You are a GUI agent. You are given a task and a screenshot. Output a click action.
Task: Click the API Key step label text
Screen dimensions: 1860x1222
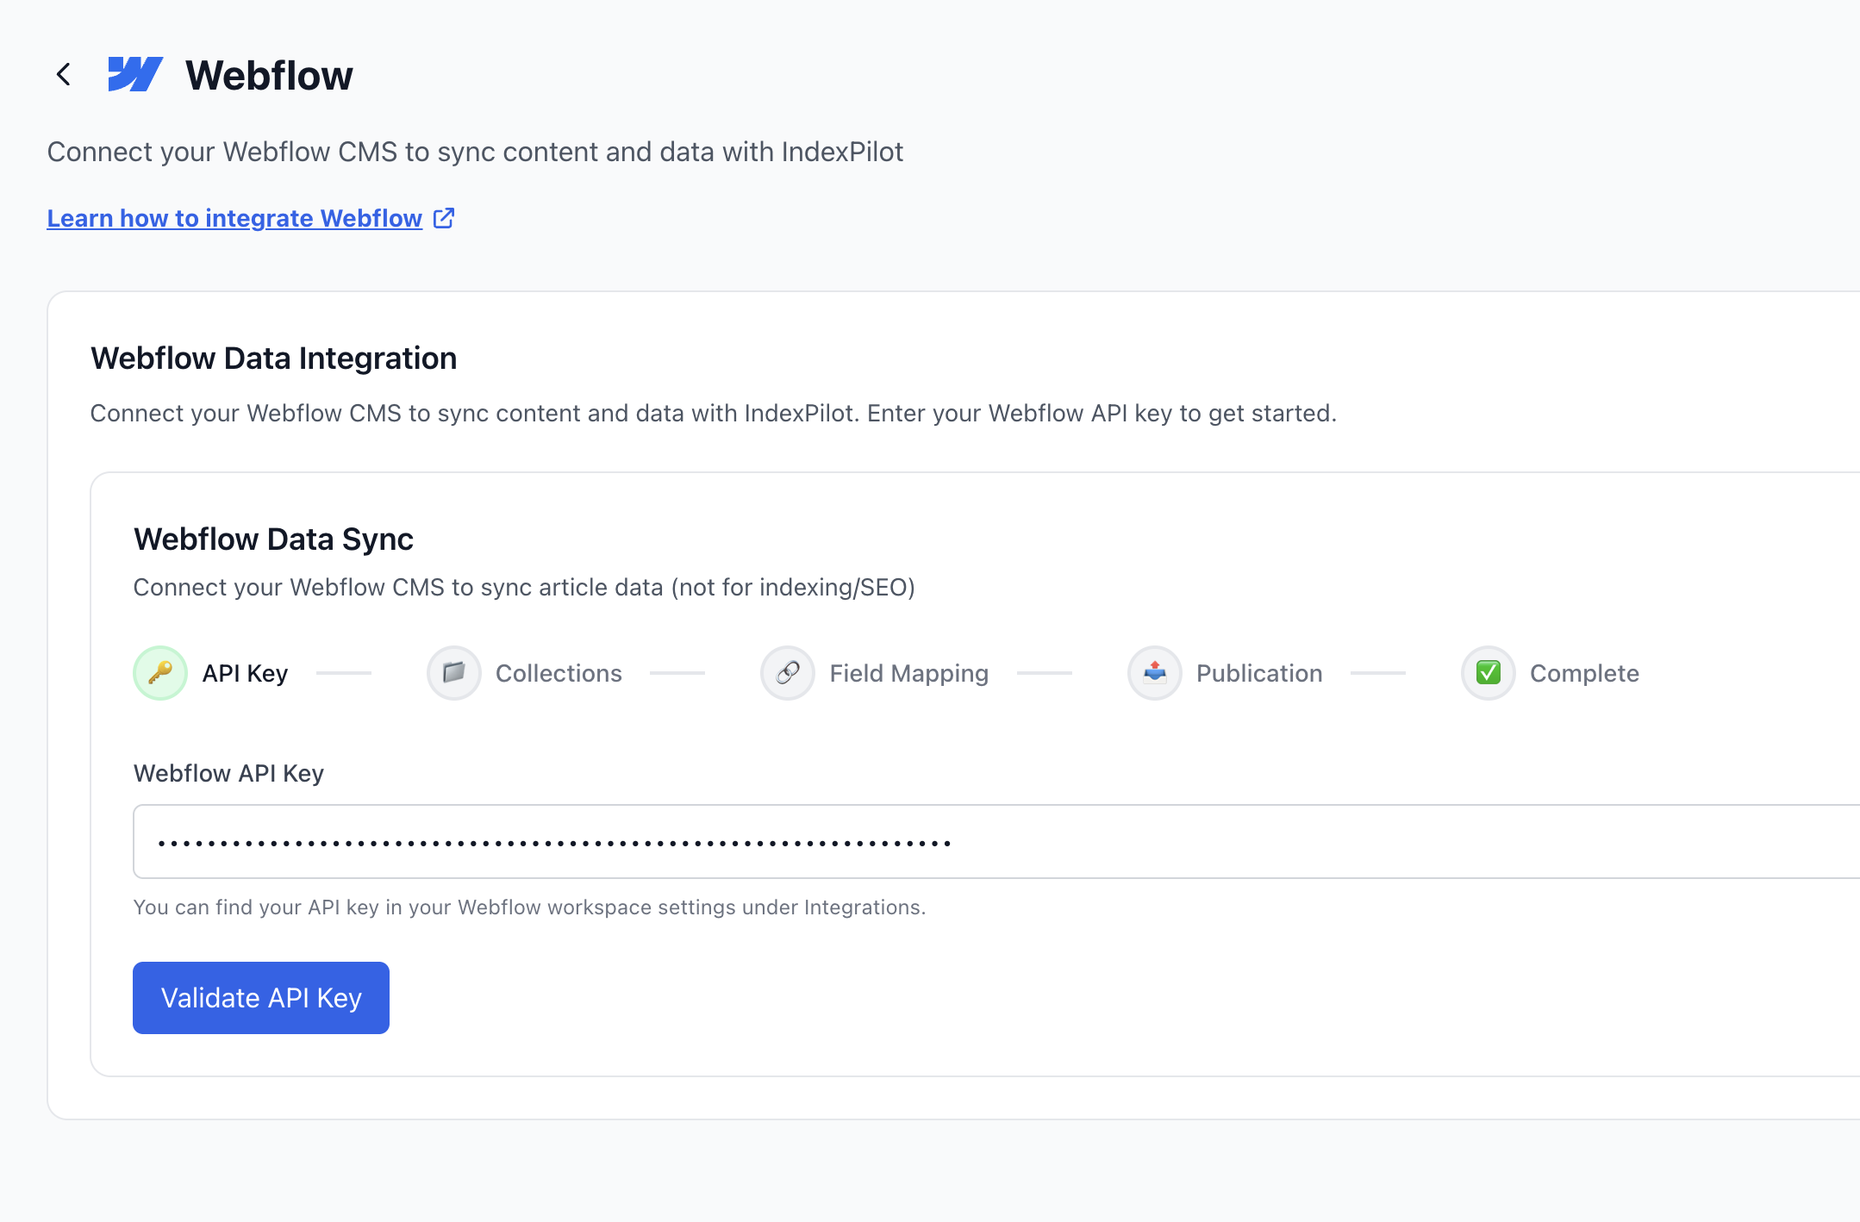[244, 673]
